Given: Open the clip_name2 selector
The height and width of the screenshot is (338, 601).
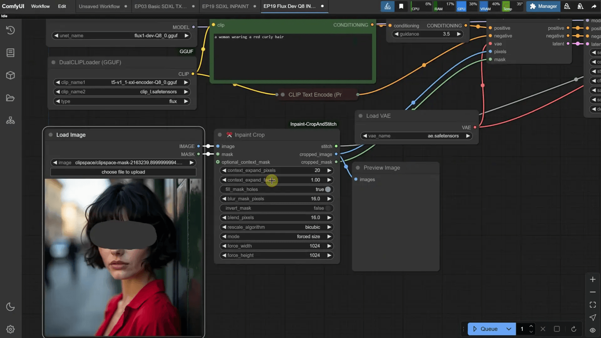Looking at the screenshot, I should (121, 92).
